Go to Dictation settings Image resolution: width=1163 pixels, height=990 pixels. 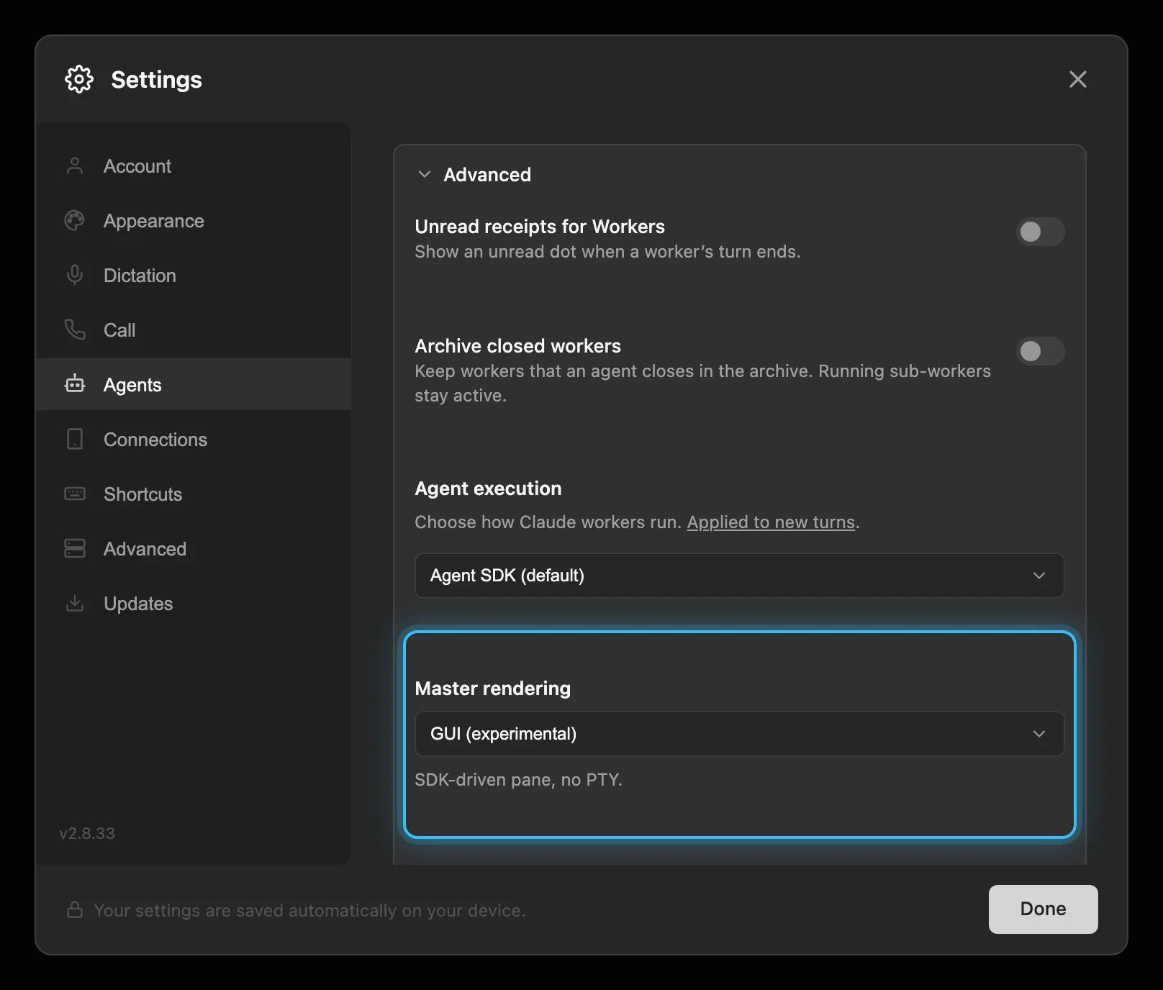tap(194, 276)
